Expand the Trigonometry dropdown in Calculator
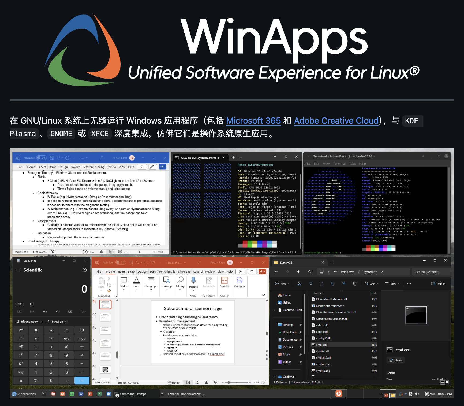 coord(29,321)
